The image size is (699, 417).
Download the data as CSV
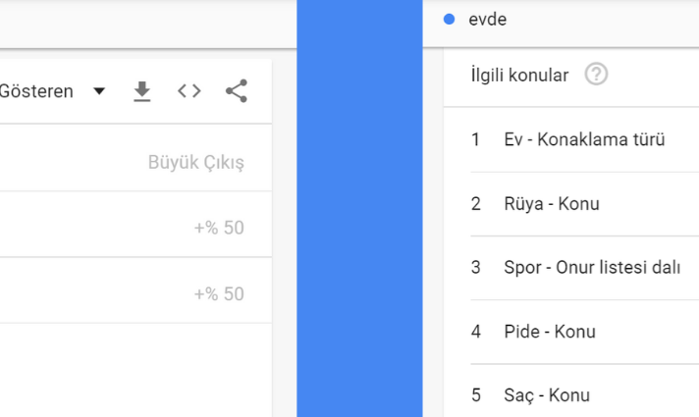[141, 91]
